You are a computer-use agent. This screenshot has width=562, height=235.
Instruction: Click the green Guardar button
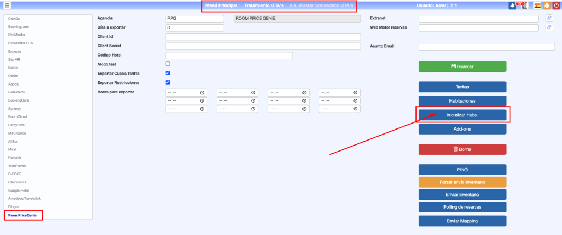point(462,66)
